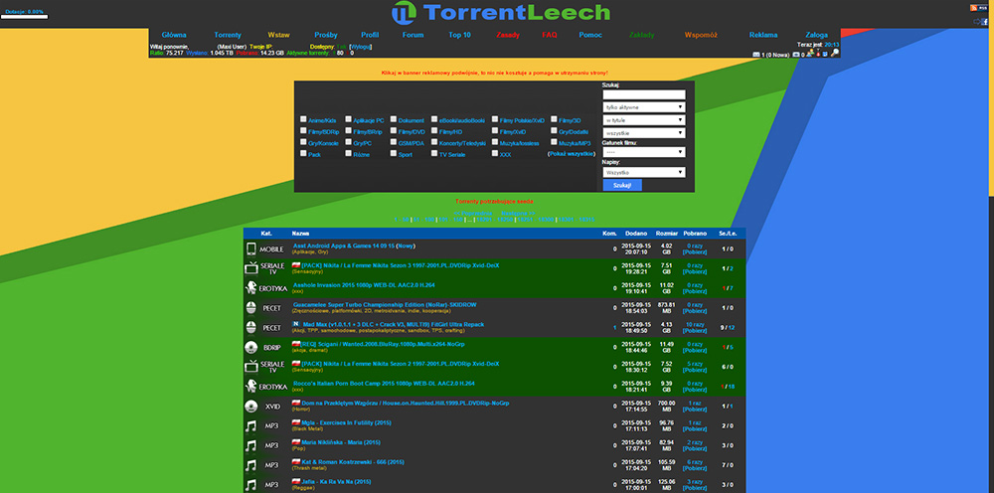Open the Wstaw menu item
Viewport: 994px width, 493px height.
279,35
